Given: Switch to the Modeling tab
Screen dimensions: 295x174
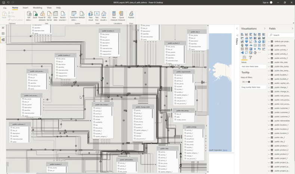Looking at the screenshot, I should 38,8.
